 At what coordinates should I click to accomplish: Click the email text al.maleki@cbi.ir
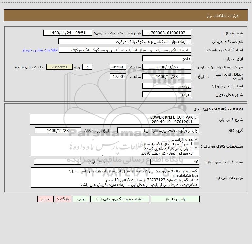point(185,176)
